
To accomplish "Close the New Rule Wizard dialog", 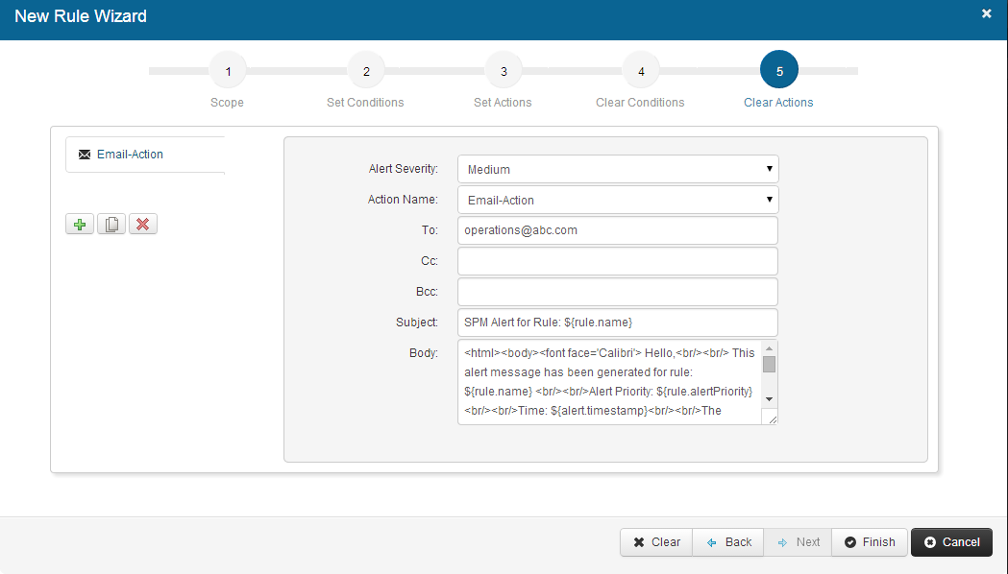I will [986, 14].
